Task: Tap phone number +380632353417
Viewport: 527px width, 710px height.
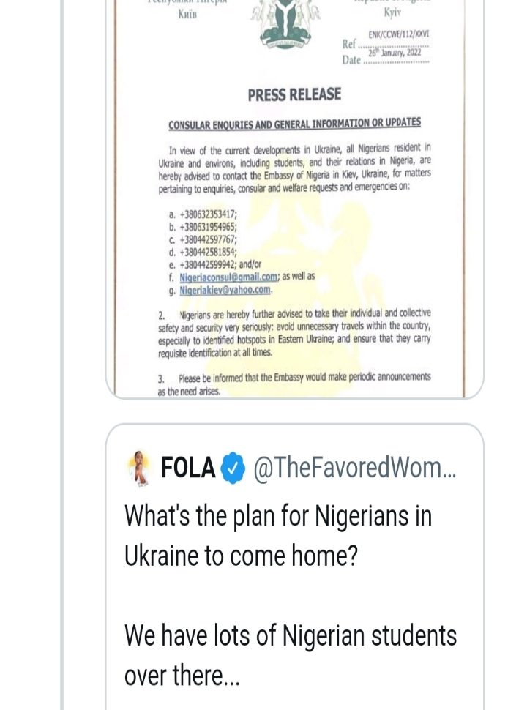Action: (x=208, y=214)
